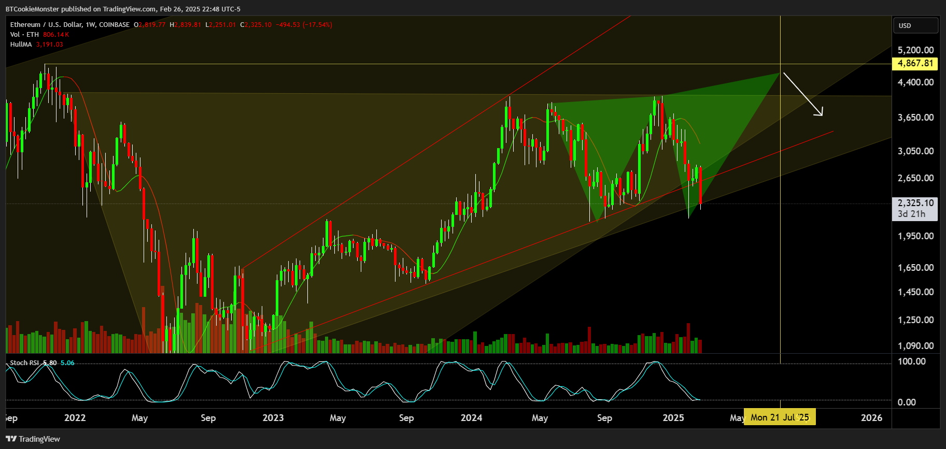Click the close value C2,325.10
This screenshot has width=946, height=449.
tap(256, 24)
